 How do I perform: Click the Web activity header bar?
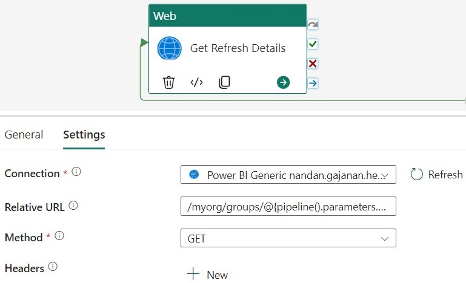pos(228,16)
